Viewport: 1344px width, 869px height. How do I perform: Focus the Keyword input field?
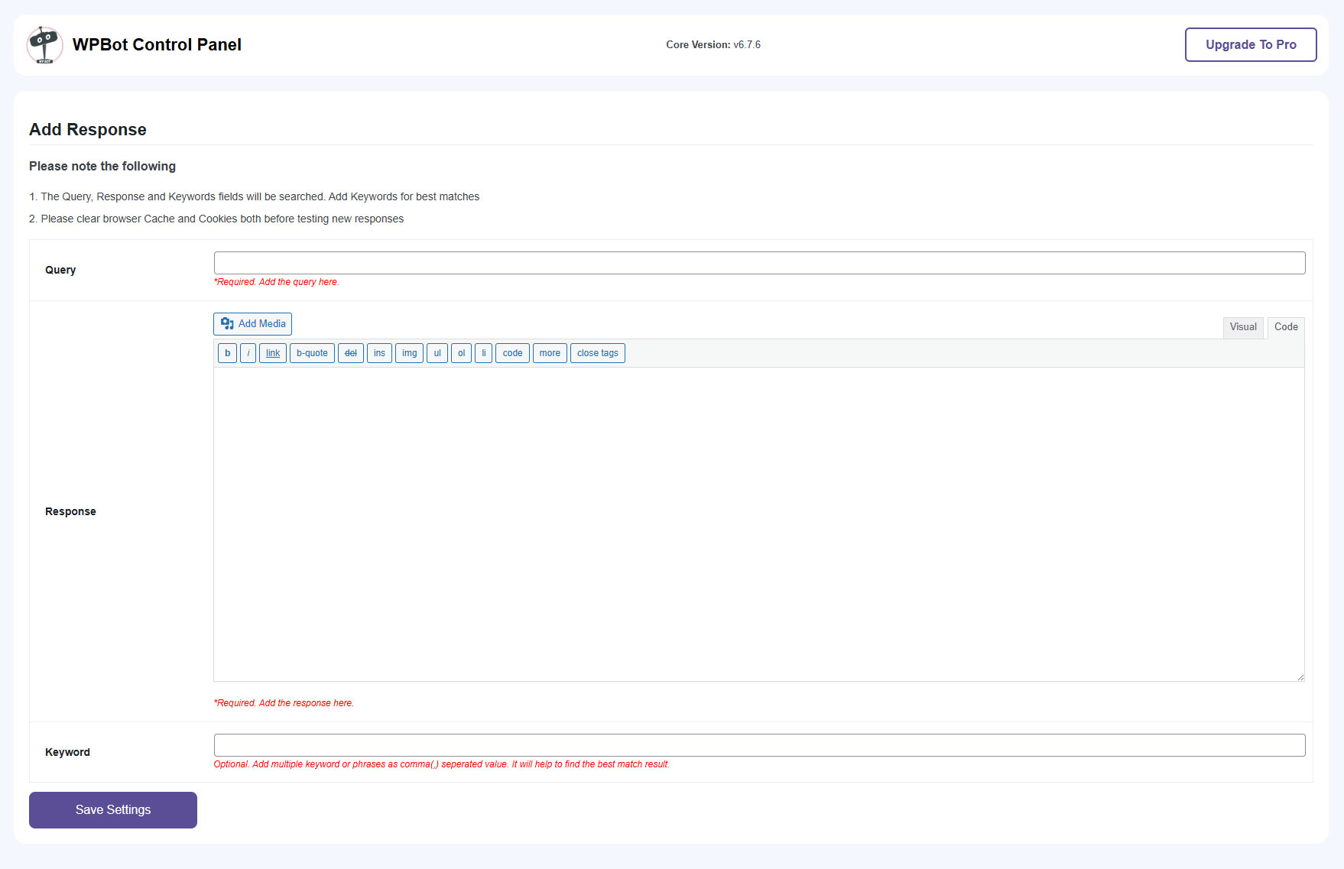coord(759,745)
